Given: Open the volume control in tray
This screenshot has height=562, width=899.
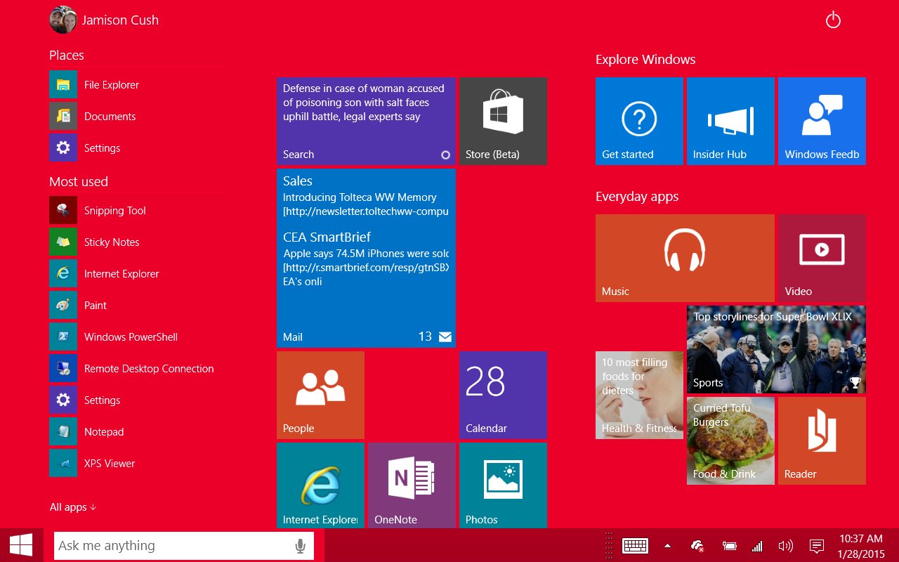Looking at the screenshot, I should coord(786,546).
